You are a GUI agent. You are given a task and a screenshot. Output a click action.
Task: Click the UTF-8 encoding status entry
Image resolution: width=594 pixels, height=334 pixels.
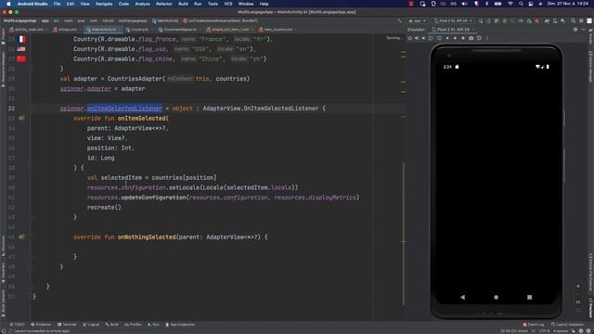coord(544,331)
